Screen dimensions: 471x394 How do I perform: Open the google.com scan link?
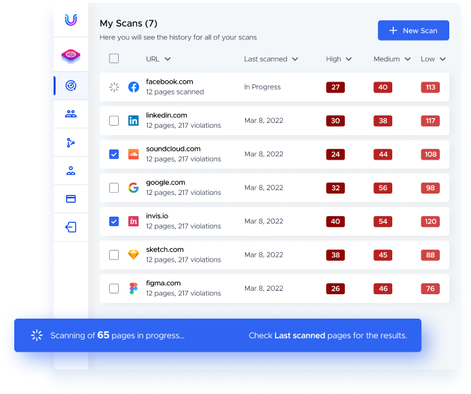(x=166, y=183)
